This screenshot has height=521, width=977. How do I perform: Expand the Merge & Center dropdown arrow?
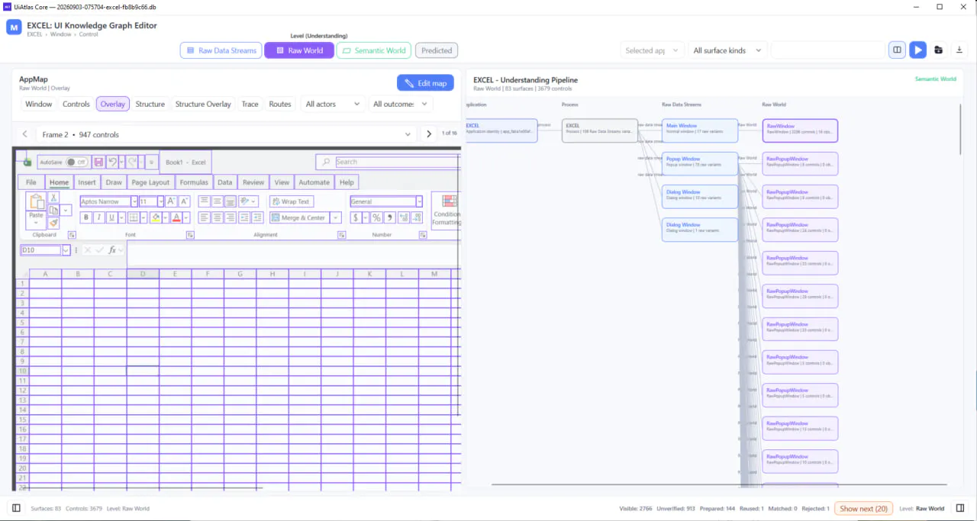[x=335, y=217]
